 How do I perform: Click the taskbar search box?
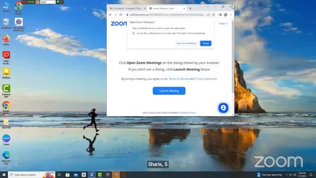(32, 175)
